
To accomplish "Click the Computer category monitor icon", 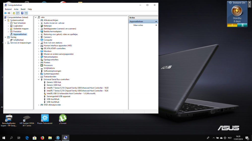I will 42,40.
